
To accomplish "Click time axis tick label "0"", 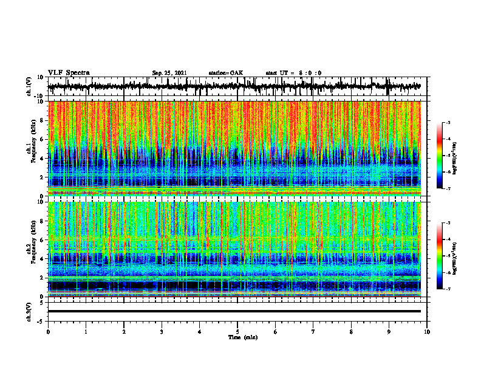I will click(x=48, y=332).
